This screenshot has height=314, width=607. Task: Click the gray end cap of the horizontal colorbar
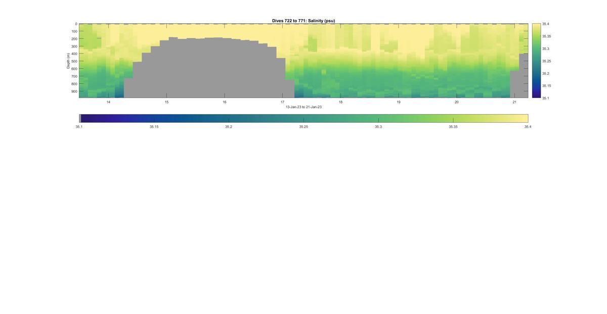coord(80,118)
